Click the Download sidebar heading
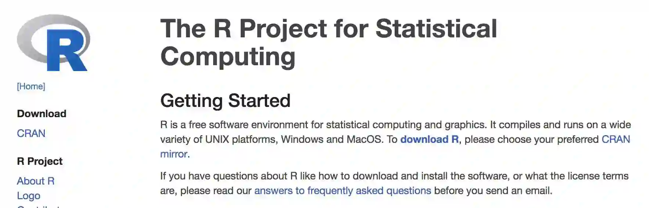 click(42, 114)
